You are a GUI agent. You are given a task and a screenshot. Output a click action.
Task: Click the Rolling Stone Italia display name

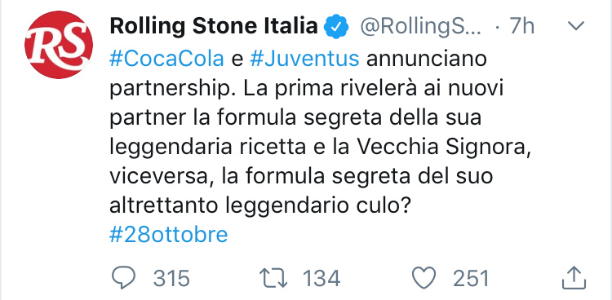click(214, 27)
